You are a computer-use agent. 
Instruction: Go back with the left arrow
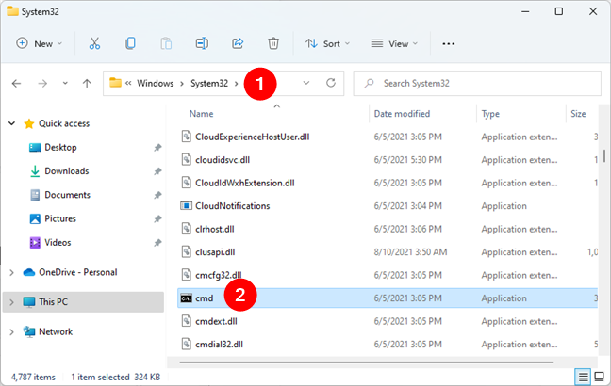click(x=16, y=83)
